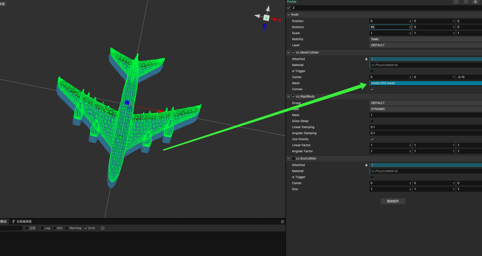The width and height of the screenshot is (482, 256).
Task: Toggle the 正则 regex checkbox in console
Action: pyautogui.click(x=27, y=228)
